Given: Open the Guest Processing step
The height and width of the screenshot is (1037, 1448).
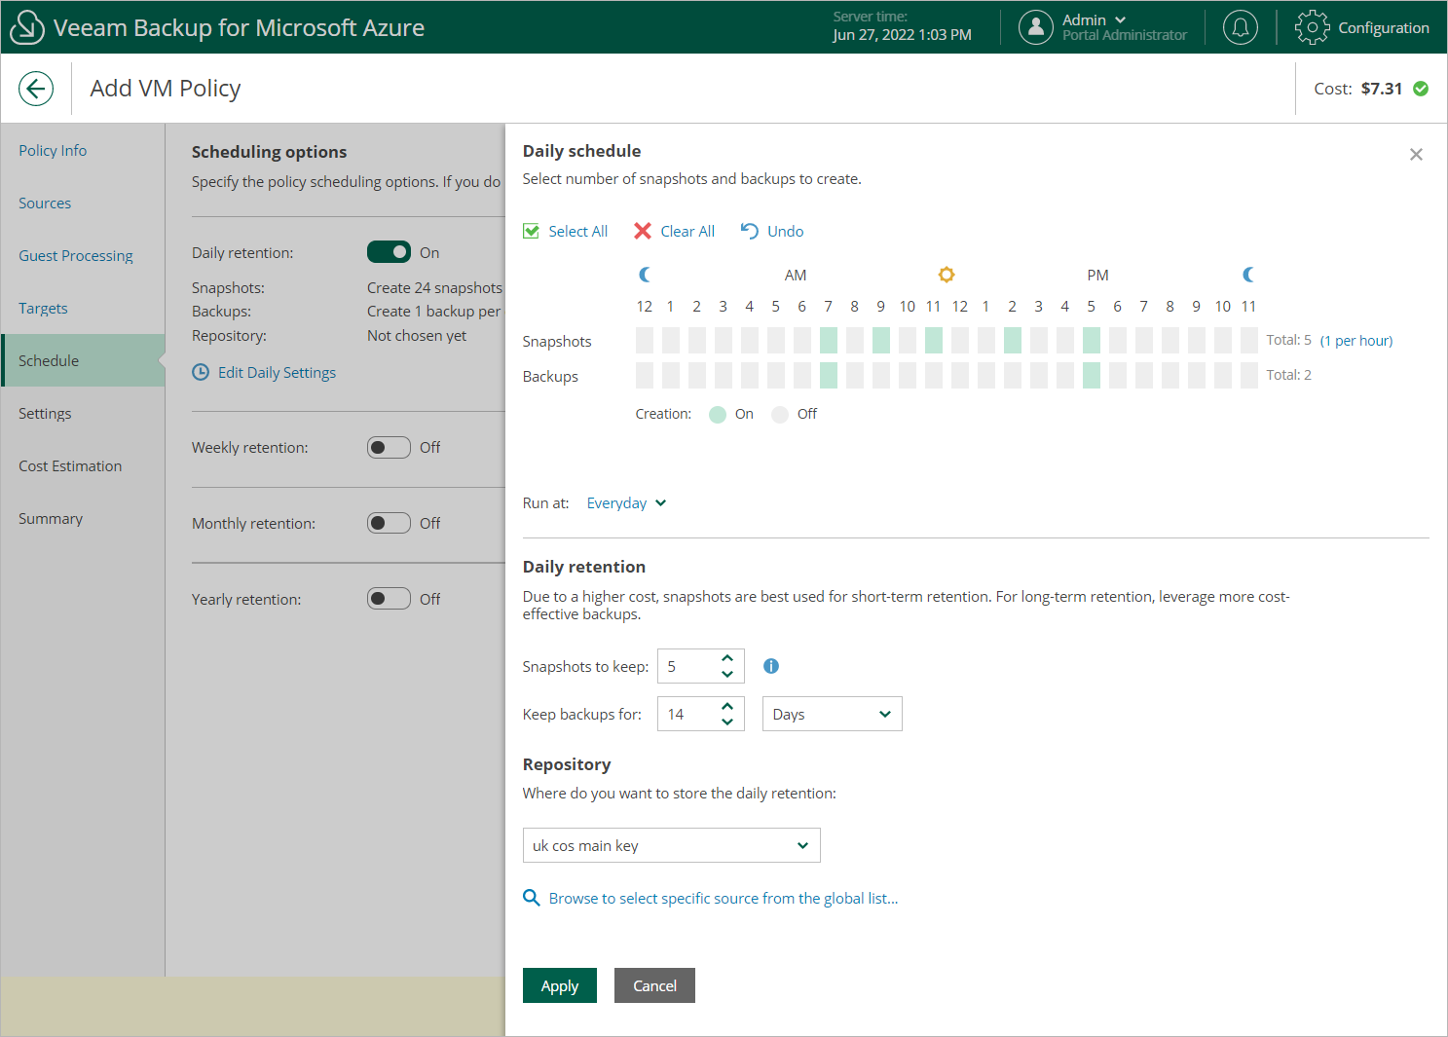Looking at the screenshot, I should point(76,255).
